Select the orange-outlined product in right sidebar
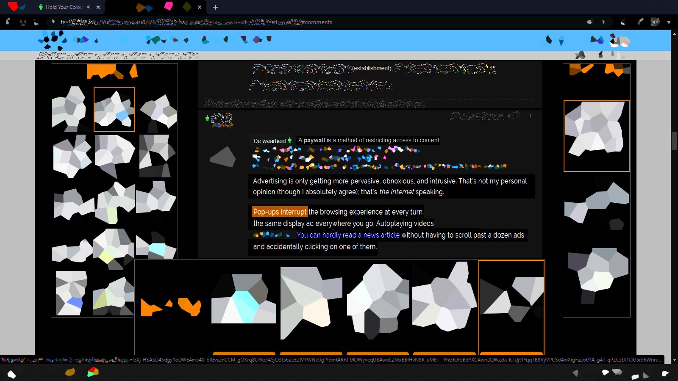This screenshot has height=381, width=678. click(x=596, y=136)
